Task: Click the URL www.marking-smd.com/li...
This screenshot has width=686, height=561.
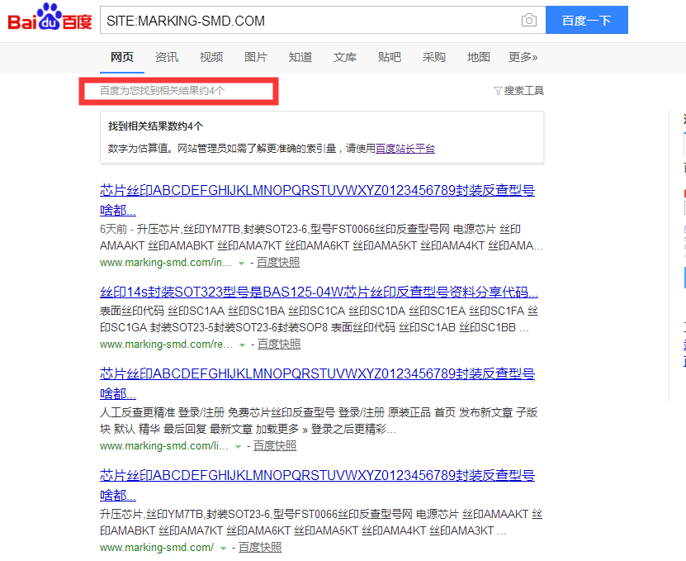Action: click(164, 446)
